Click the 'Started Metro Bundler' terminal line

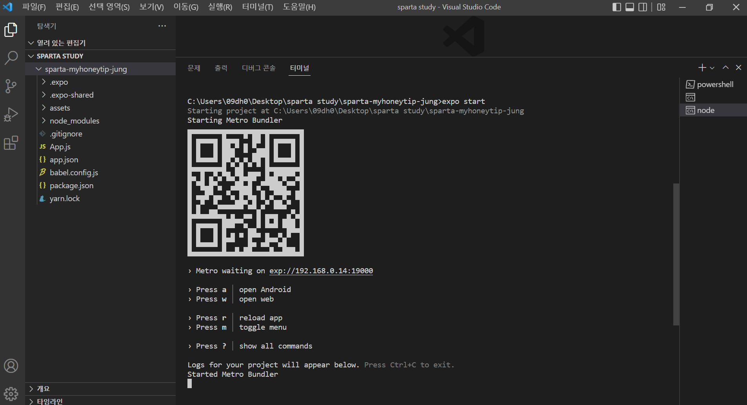pyautogui.click(x=233, y=374)
